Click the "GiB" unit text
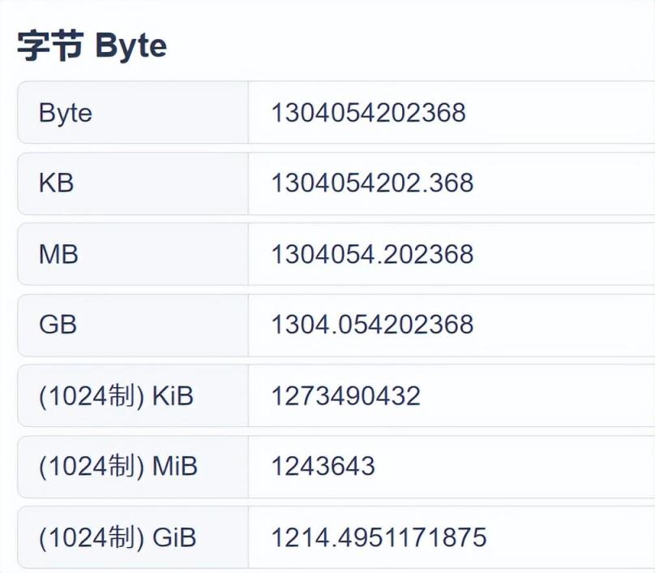The width and height of the screenshot is (655, 573). 174,537
